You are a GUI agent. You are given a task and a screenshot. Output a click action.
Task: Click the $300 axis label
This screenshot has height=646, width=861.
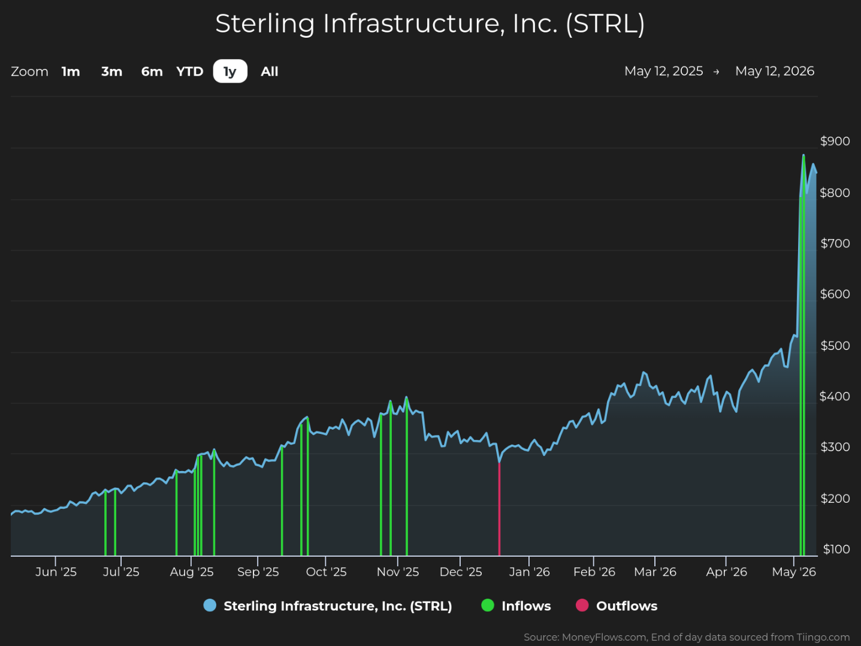point(835,447)
